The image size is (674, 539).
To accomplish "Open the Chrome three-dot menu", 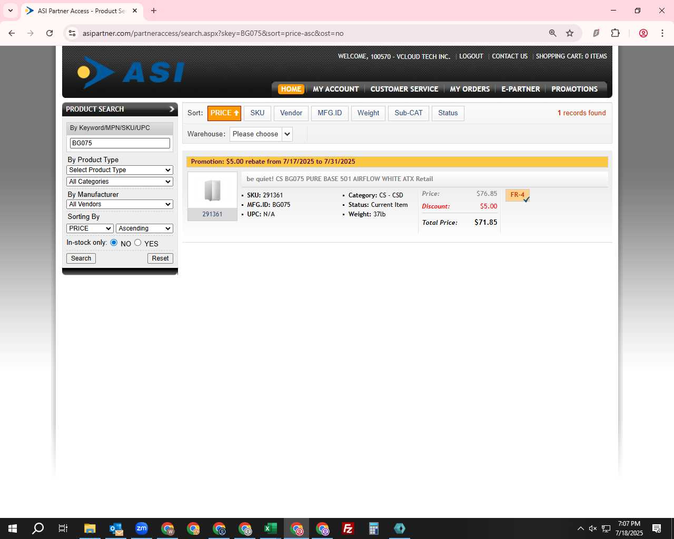I will [662, 33].
